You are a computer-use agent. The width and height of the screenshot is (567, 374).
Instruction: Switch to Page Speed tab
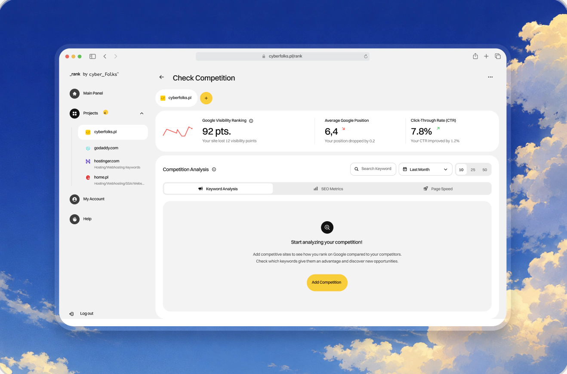pyautogui.click(x=438, y=189)
